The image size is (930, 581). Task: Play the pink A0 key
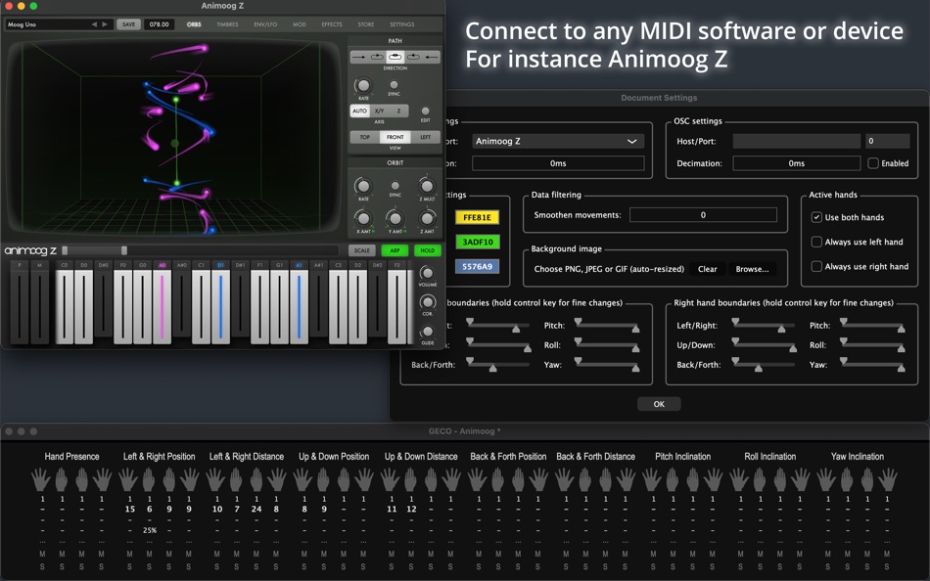162,306
